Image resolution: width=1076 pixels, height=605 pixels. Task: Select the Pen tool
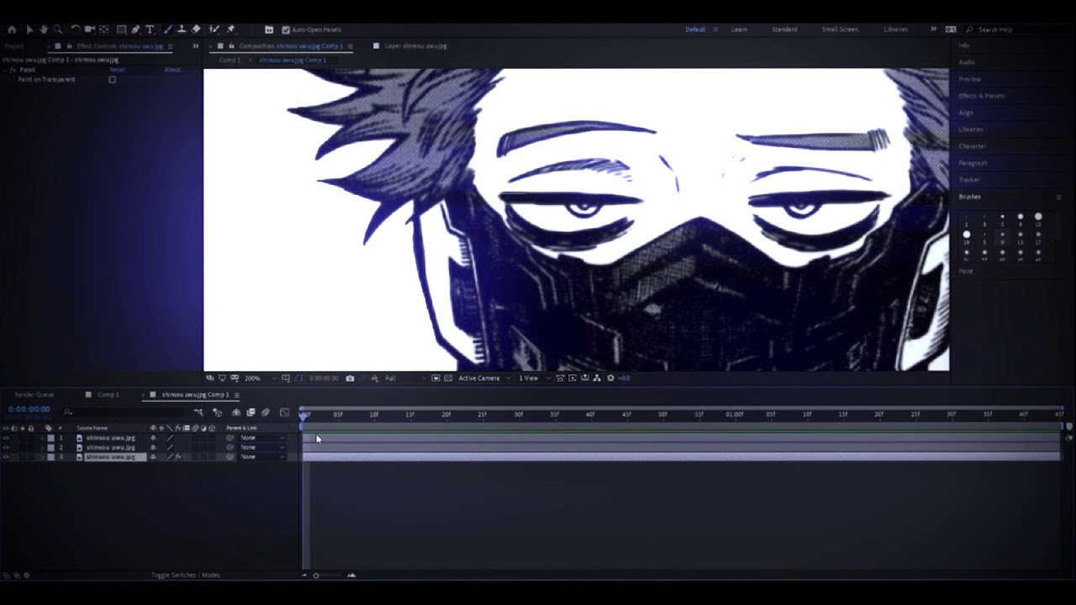135,29
